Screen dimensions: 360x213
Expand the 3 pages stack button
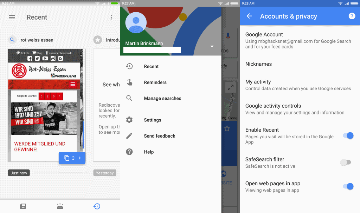[72, 158]
